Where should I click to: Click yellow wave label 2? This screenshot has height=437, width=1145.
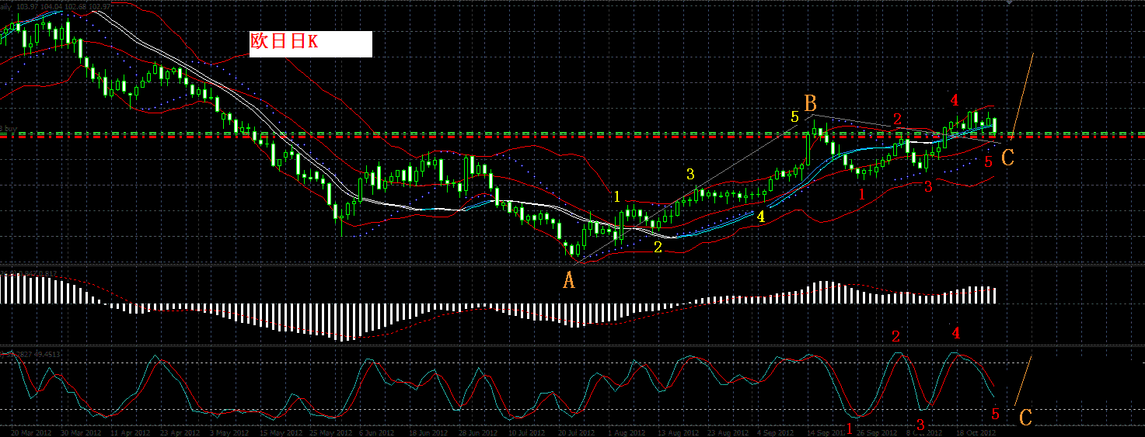point(658,248)
